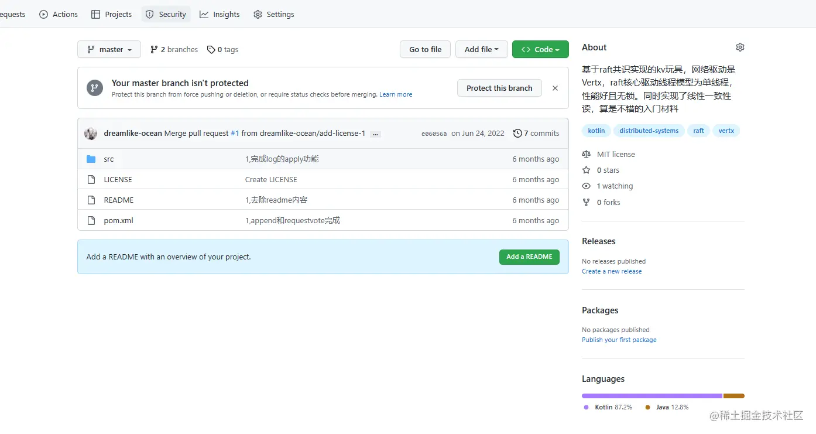The image size is (816, 434).
Task: View the 2 branches link
Action: point(174,50)
